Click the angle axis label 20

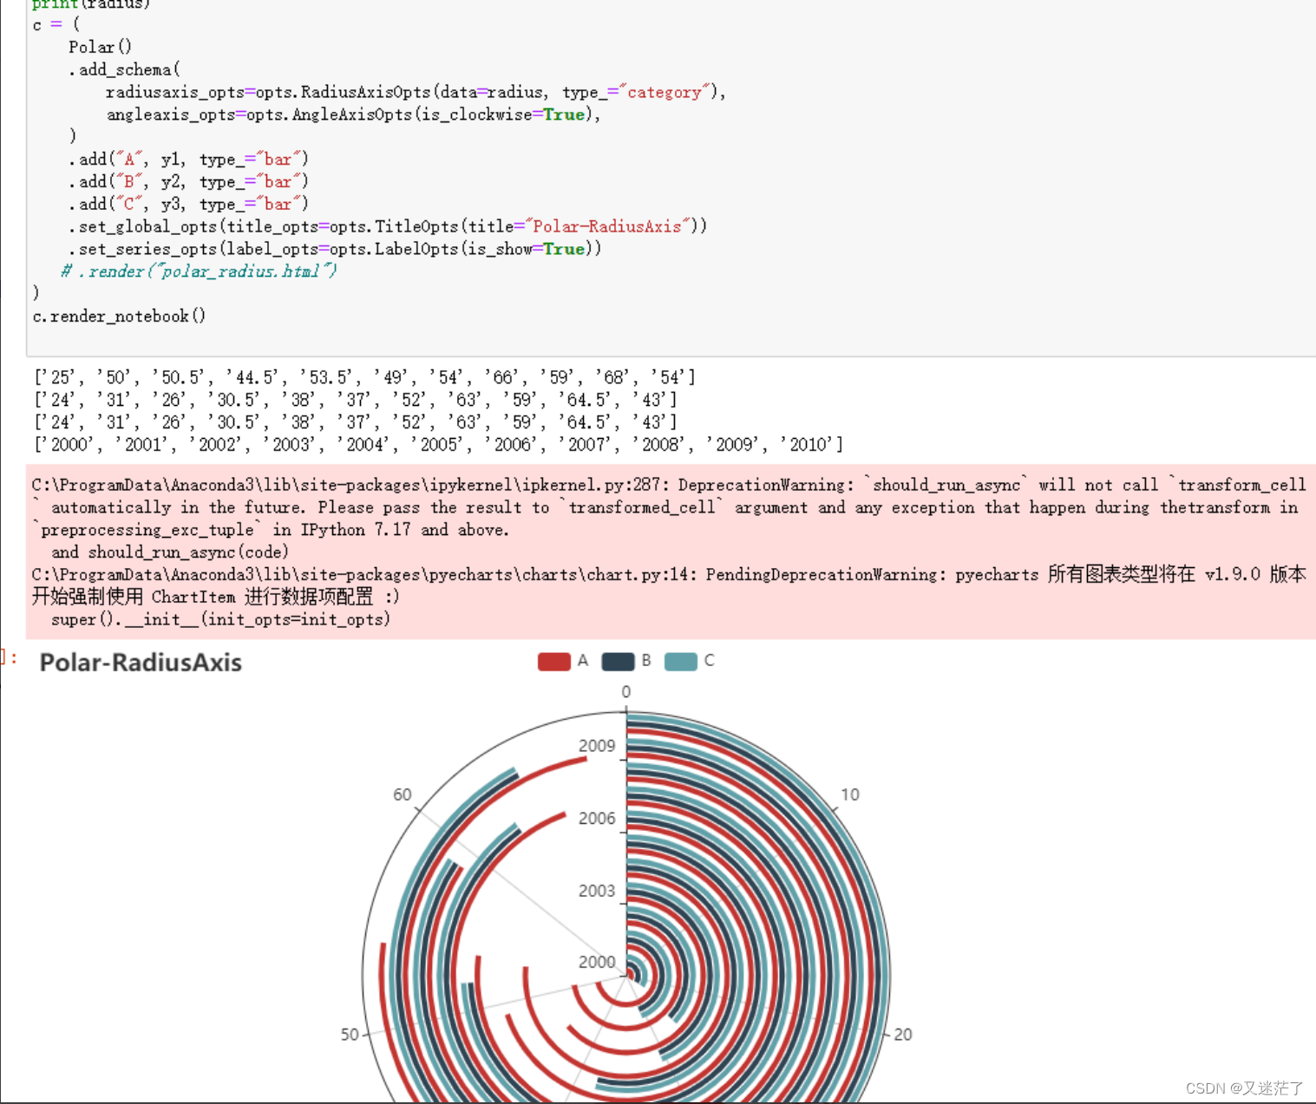pos(903,1034)
